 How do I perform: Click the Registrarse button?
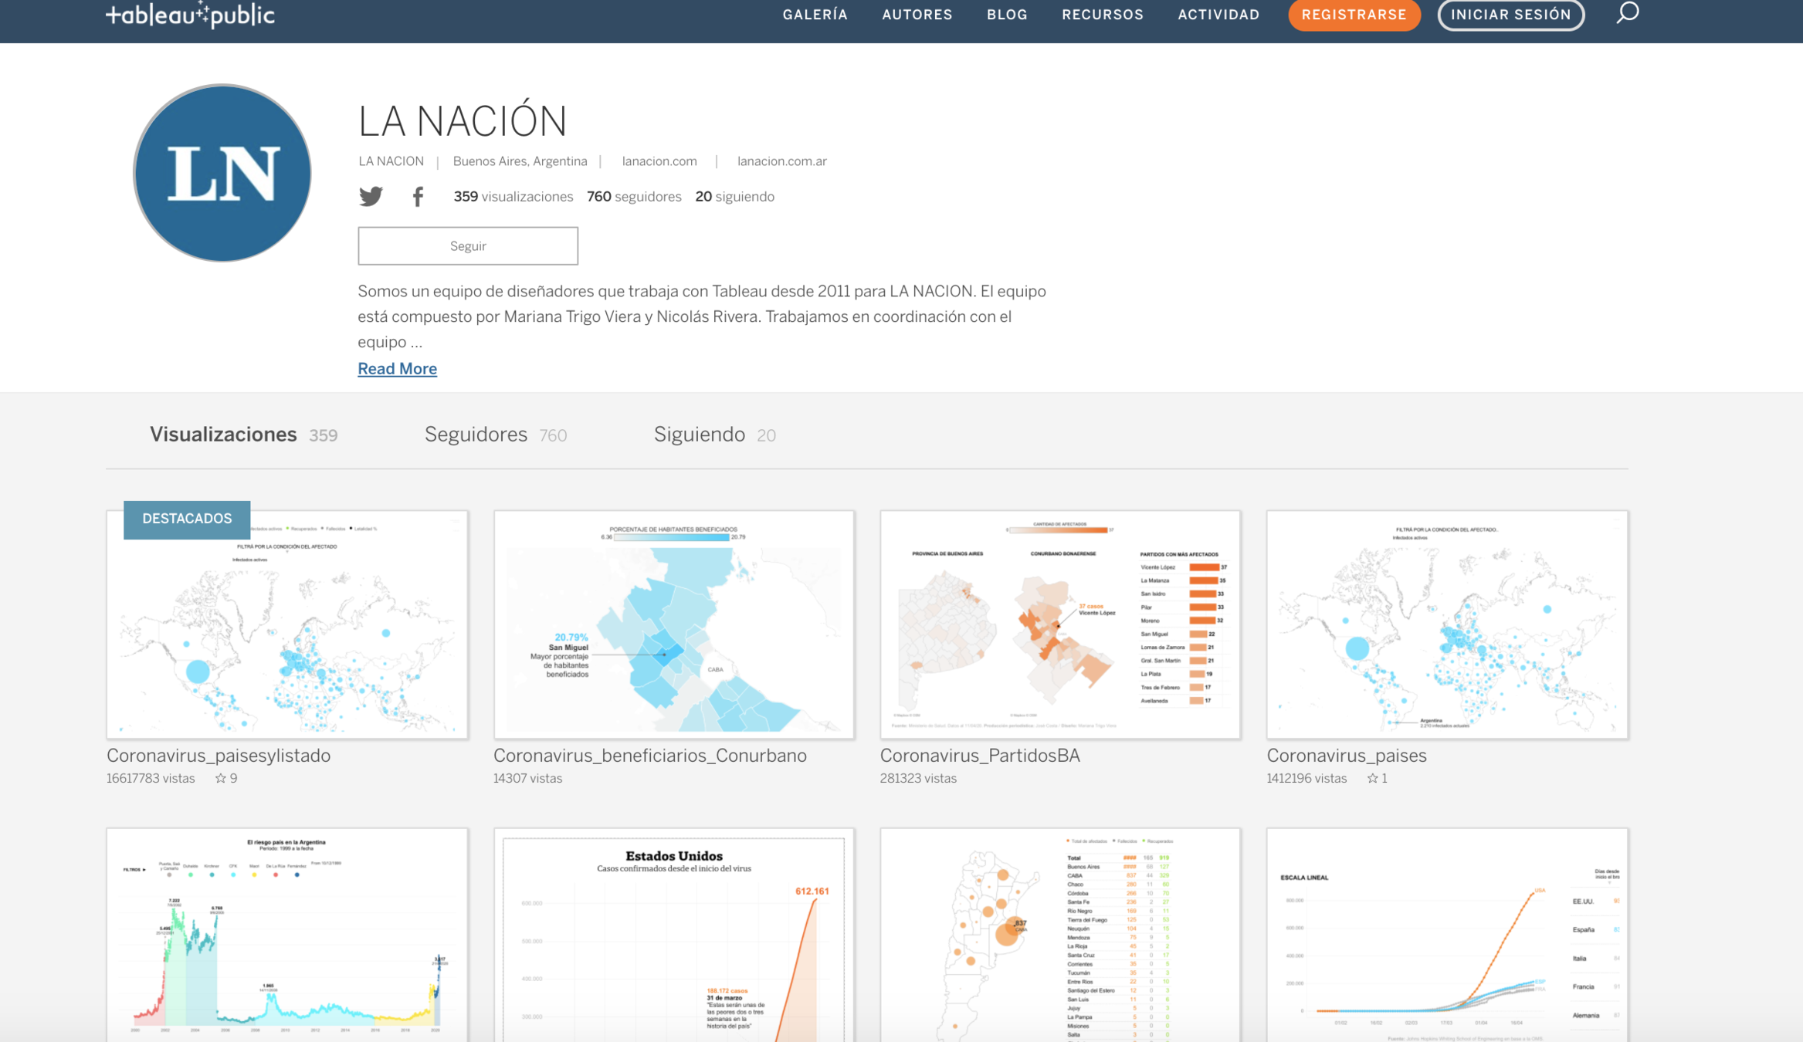pos(1354,15)
